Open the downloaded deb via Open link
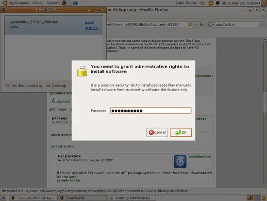The height and width of the screenshot is (201, 267). [89, 22]
